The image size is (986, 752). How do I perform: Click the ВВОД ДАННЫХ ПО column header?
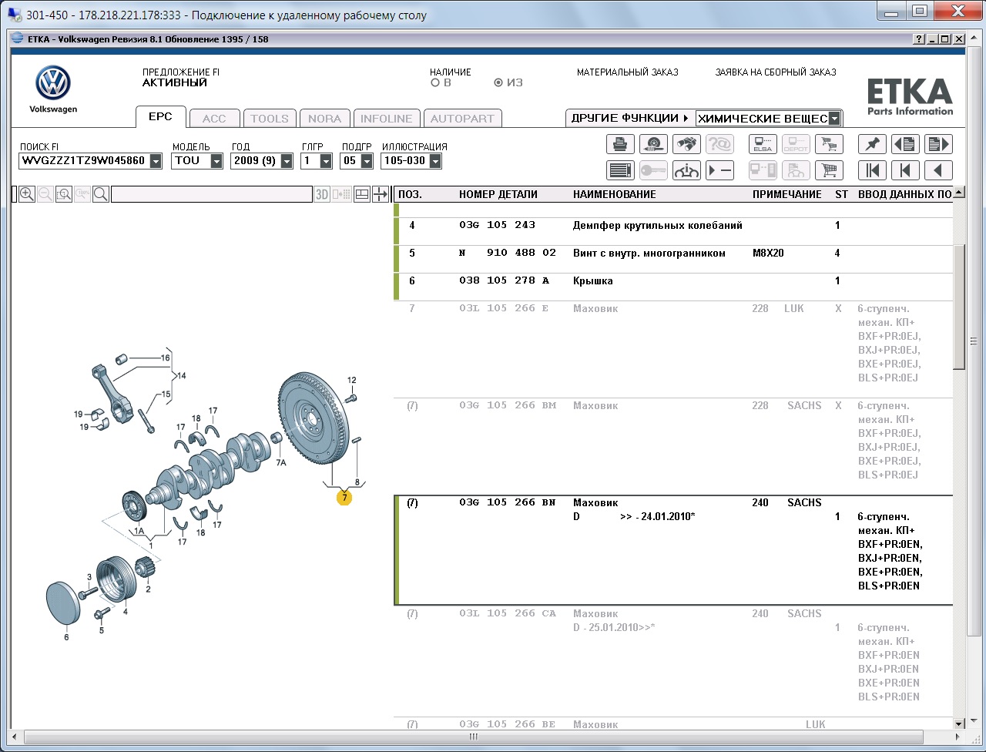click(x=904, y=195)
